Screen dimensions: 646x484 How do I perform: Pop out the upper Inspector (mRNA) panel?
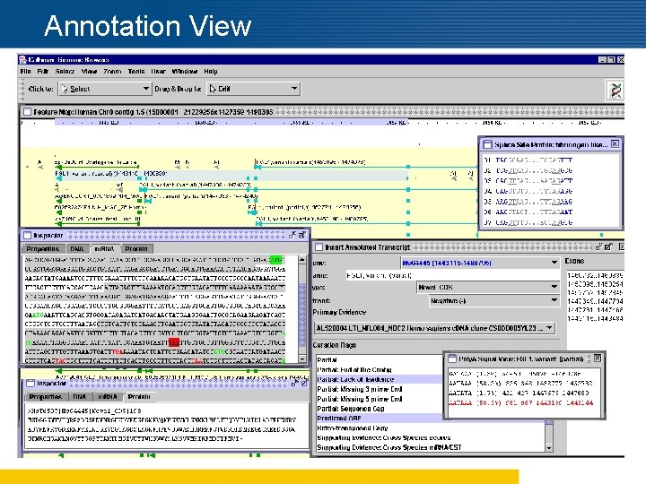[x=302, y=235]
